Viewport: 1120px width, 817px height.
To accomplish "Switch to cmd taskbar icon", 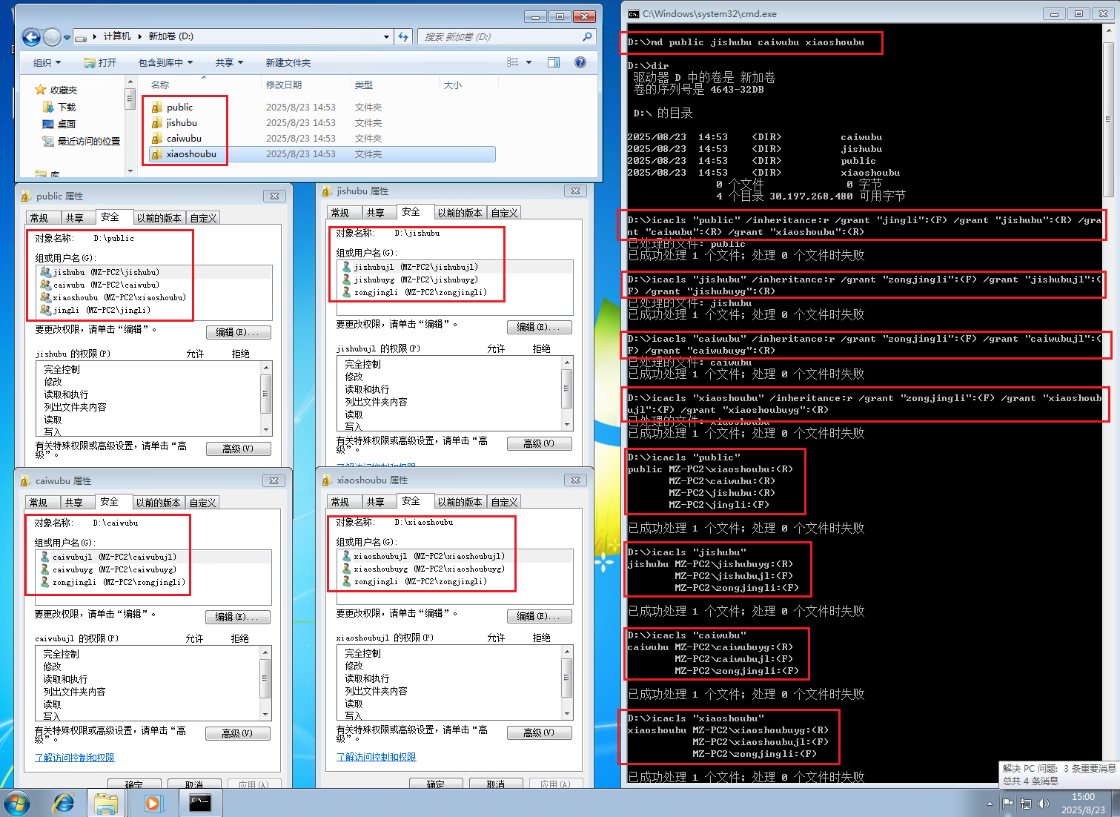I will tap(200, 803).
